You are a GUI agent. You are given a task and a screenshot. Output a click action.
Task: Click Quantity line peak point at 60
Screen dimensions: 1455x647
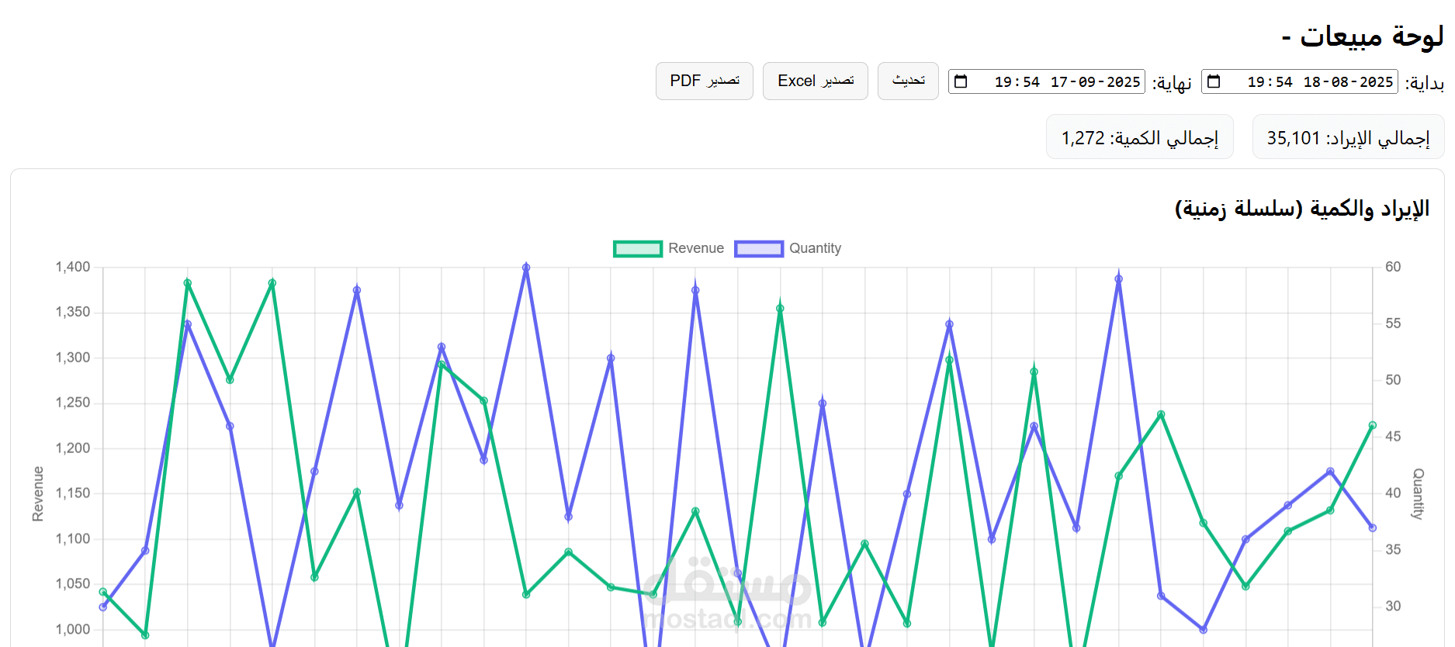click(526, 268)
